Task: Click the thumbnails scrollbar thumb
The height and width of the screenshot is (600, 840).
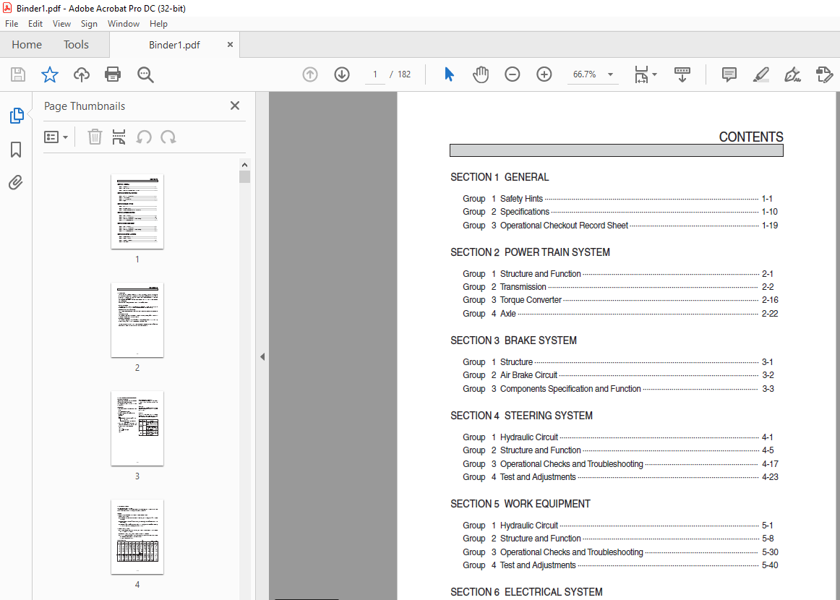Action: (x=245, y=177)
